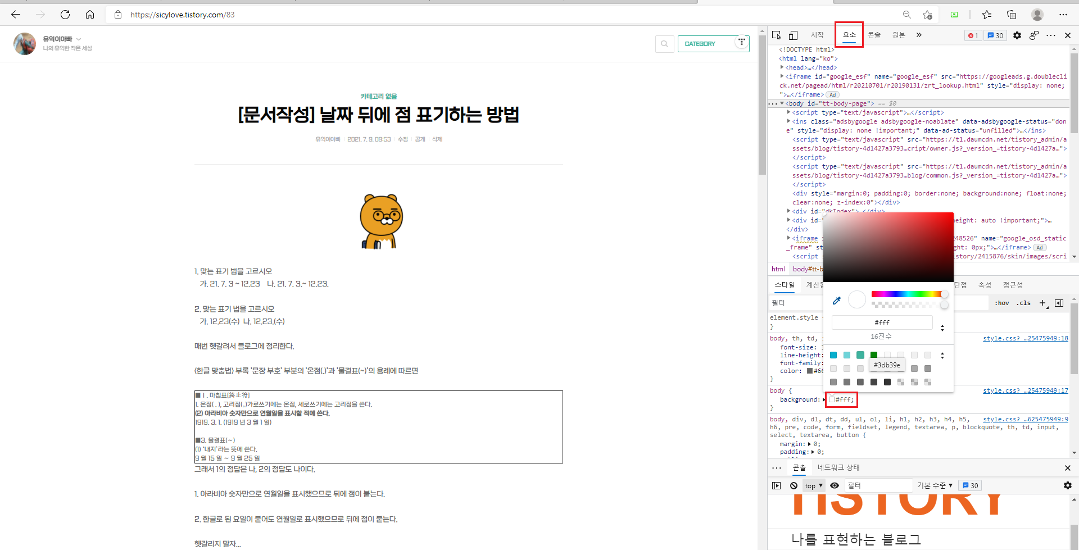Show more DevTools tabs with double chevron
Image resolution: width=1079 pixels, height=550 pixels.
[919, 35]
